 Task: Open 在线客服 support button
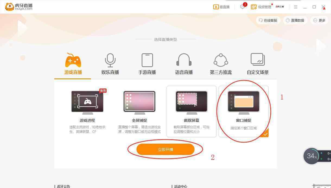pyautogui.click(x=268, y=20)
